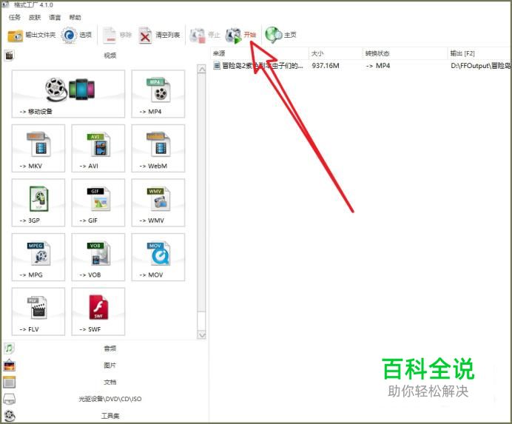Screen dimensions: 512x424
Task: Select the MP4 conversion format
Action: pyautogui.click(x=158, y=94)
